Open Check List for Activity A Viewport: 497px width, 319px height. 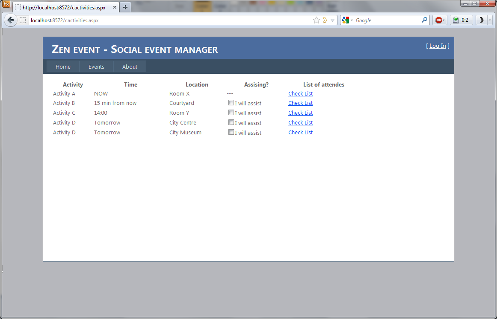point(301,93)
